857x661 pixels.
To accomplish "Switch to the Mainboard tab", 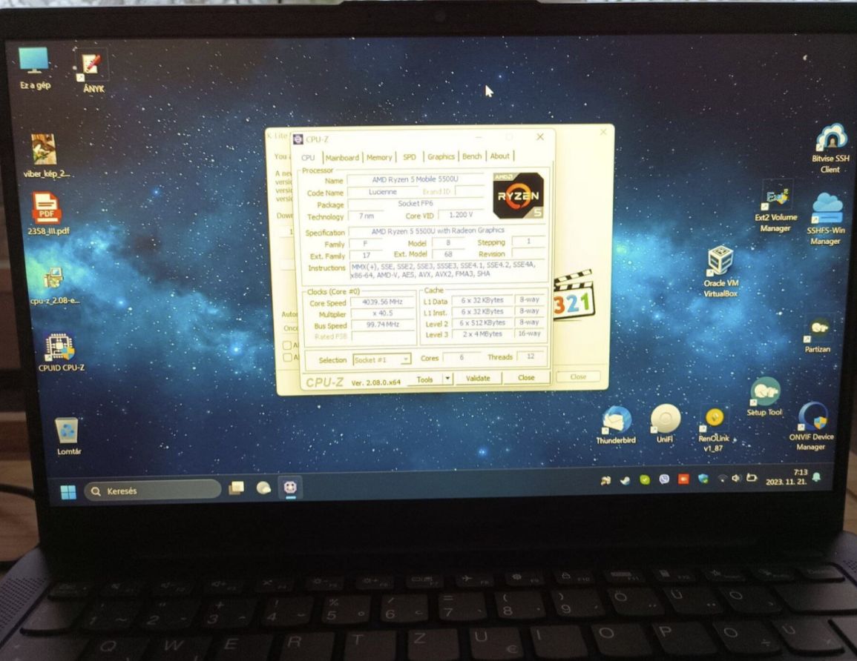I will [x=342, y=157].
